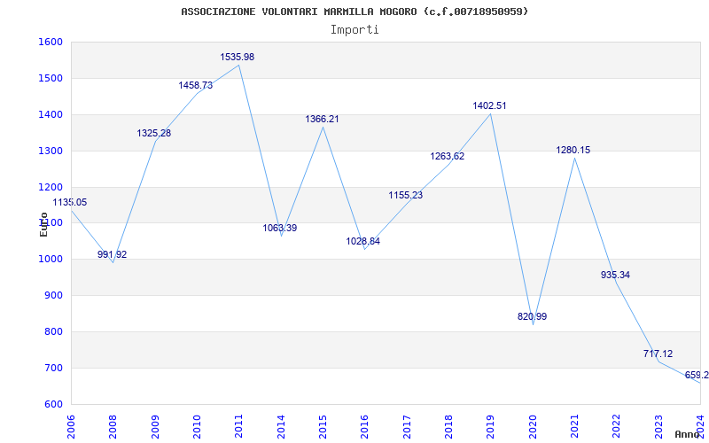Click the y-axis value 600
Screen dimensions: 709x443
53,405
